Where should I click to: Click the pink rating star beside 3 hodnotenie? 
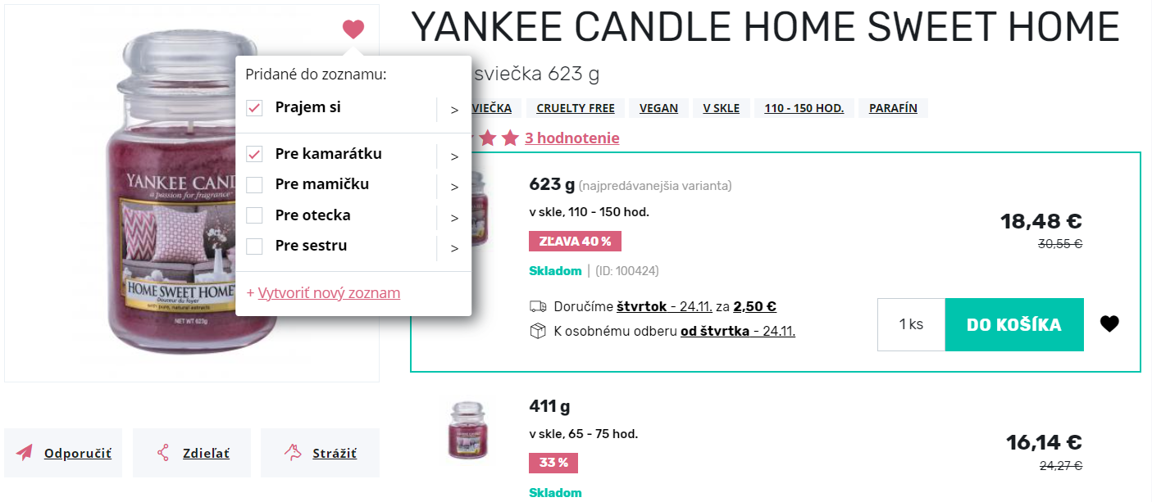coord(510,138)
